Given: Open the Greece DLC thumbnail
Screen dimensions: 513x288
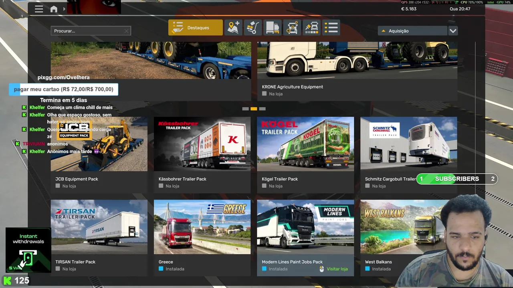Looking at the screenshot, I should pos(202,227).
